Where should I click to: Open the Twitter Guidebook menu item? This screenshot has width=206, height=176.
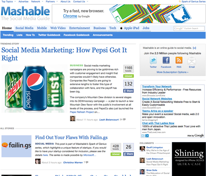[49, 35]
